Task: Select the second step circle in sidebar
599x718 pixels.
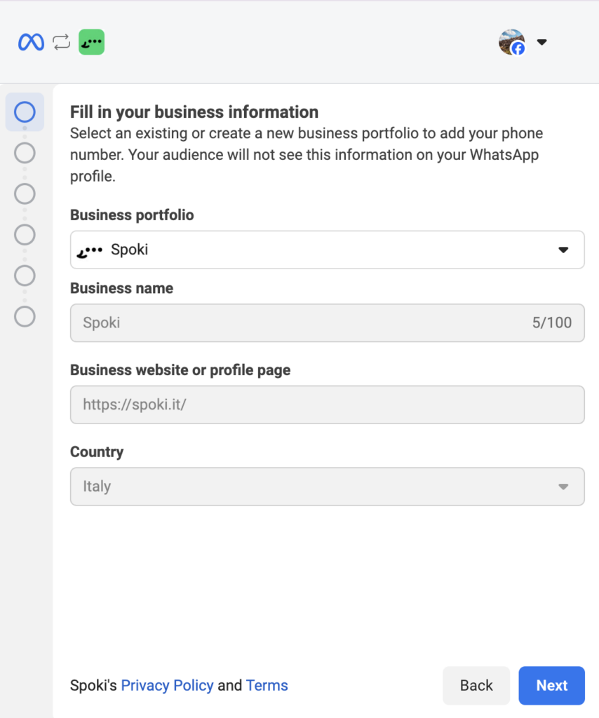Action: (x=25, y=153)
